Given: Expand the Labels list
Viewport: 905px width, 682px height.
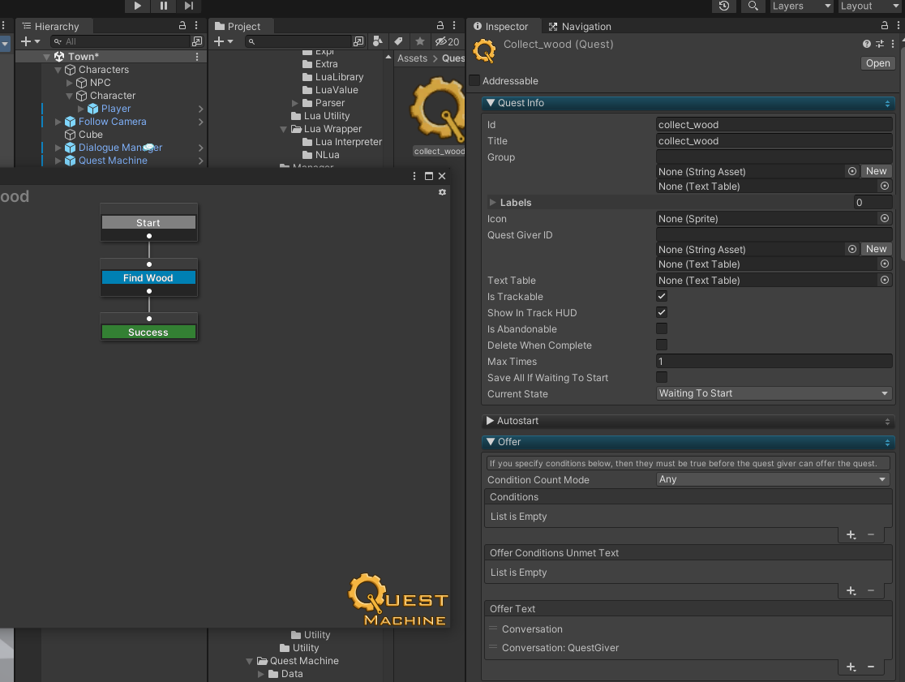Looking at the screenshot, I should 492,203.
